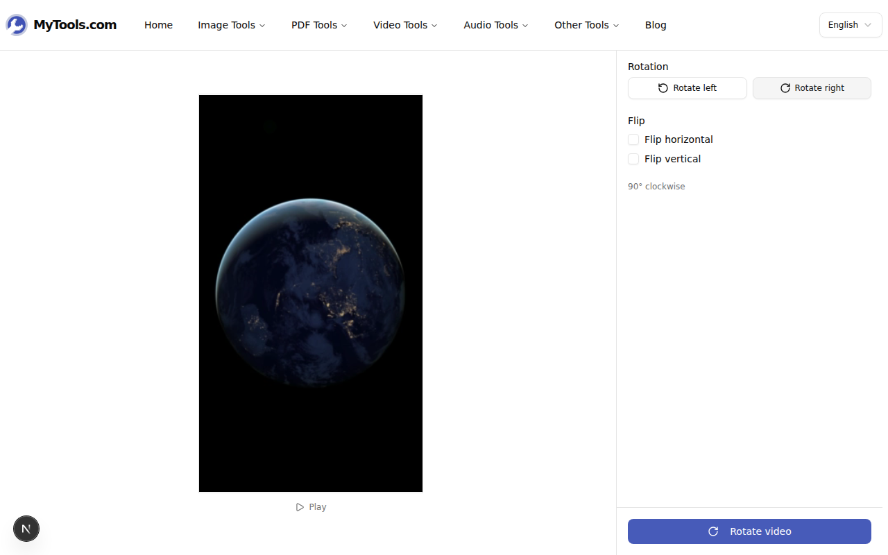
Task: Click the rotate icon inside Rotate video button
Action: (712, 531)
